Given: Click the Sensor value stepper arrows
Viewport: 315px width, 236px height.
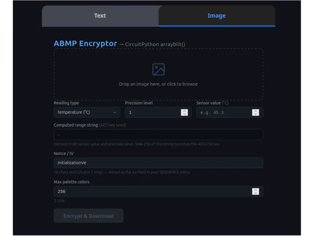Looking at the screenshot, I should (255, 113).
